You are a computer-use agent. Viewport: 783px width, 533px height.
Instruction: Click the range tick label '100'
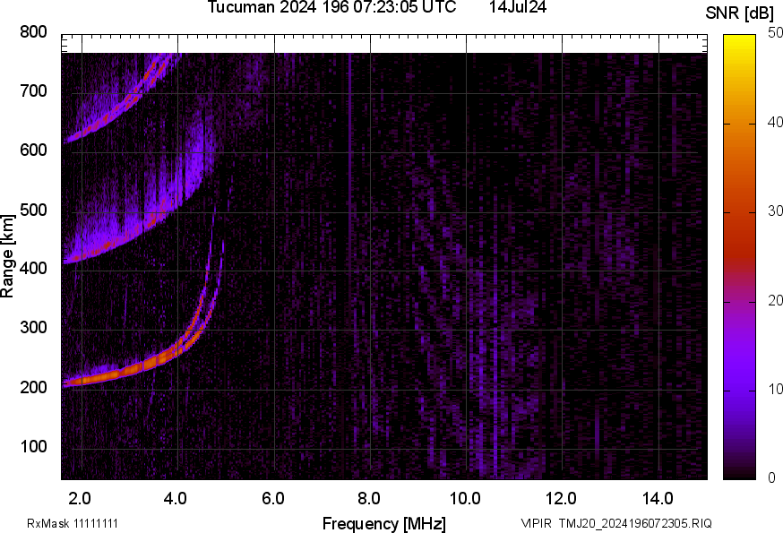(x=33, y=446)
